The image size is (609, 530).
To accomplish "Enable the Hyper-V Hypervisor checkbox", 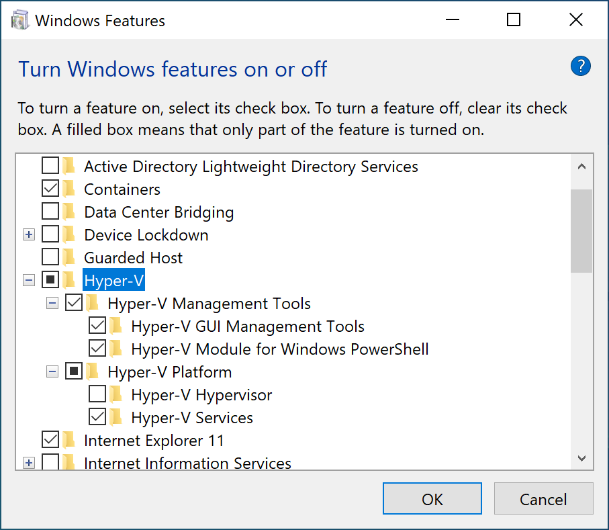I will 97,395.
